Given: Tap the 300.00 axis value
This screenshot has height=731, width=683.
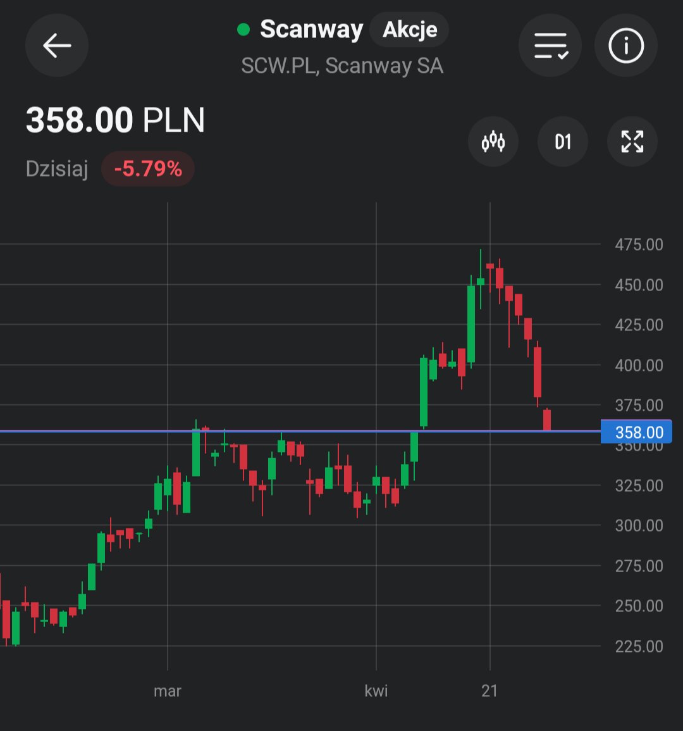Looking at the screenshot, I should [639, 525].
